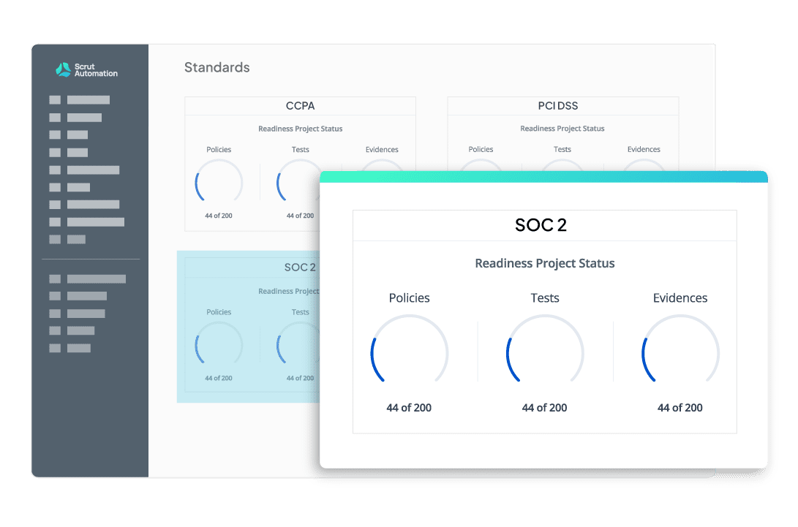This screenshot has height=527, width=798.
Task: Click Tests label in background SOC 2 card
Action: tap(301, 312)
